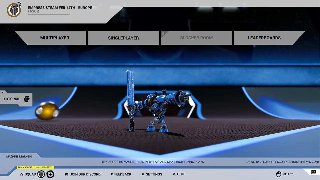Screen dimensions: 320x180
Task: Click the mouse Select hint icon
Action: tap(278, 174)
